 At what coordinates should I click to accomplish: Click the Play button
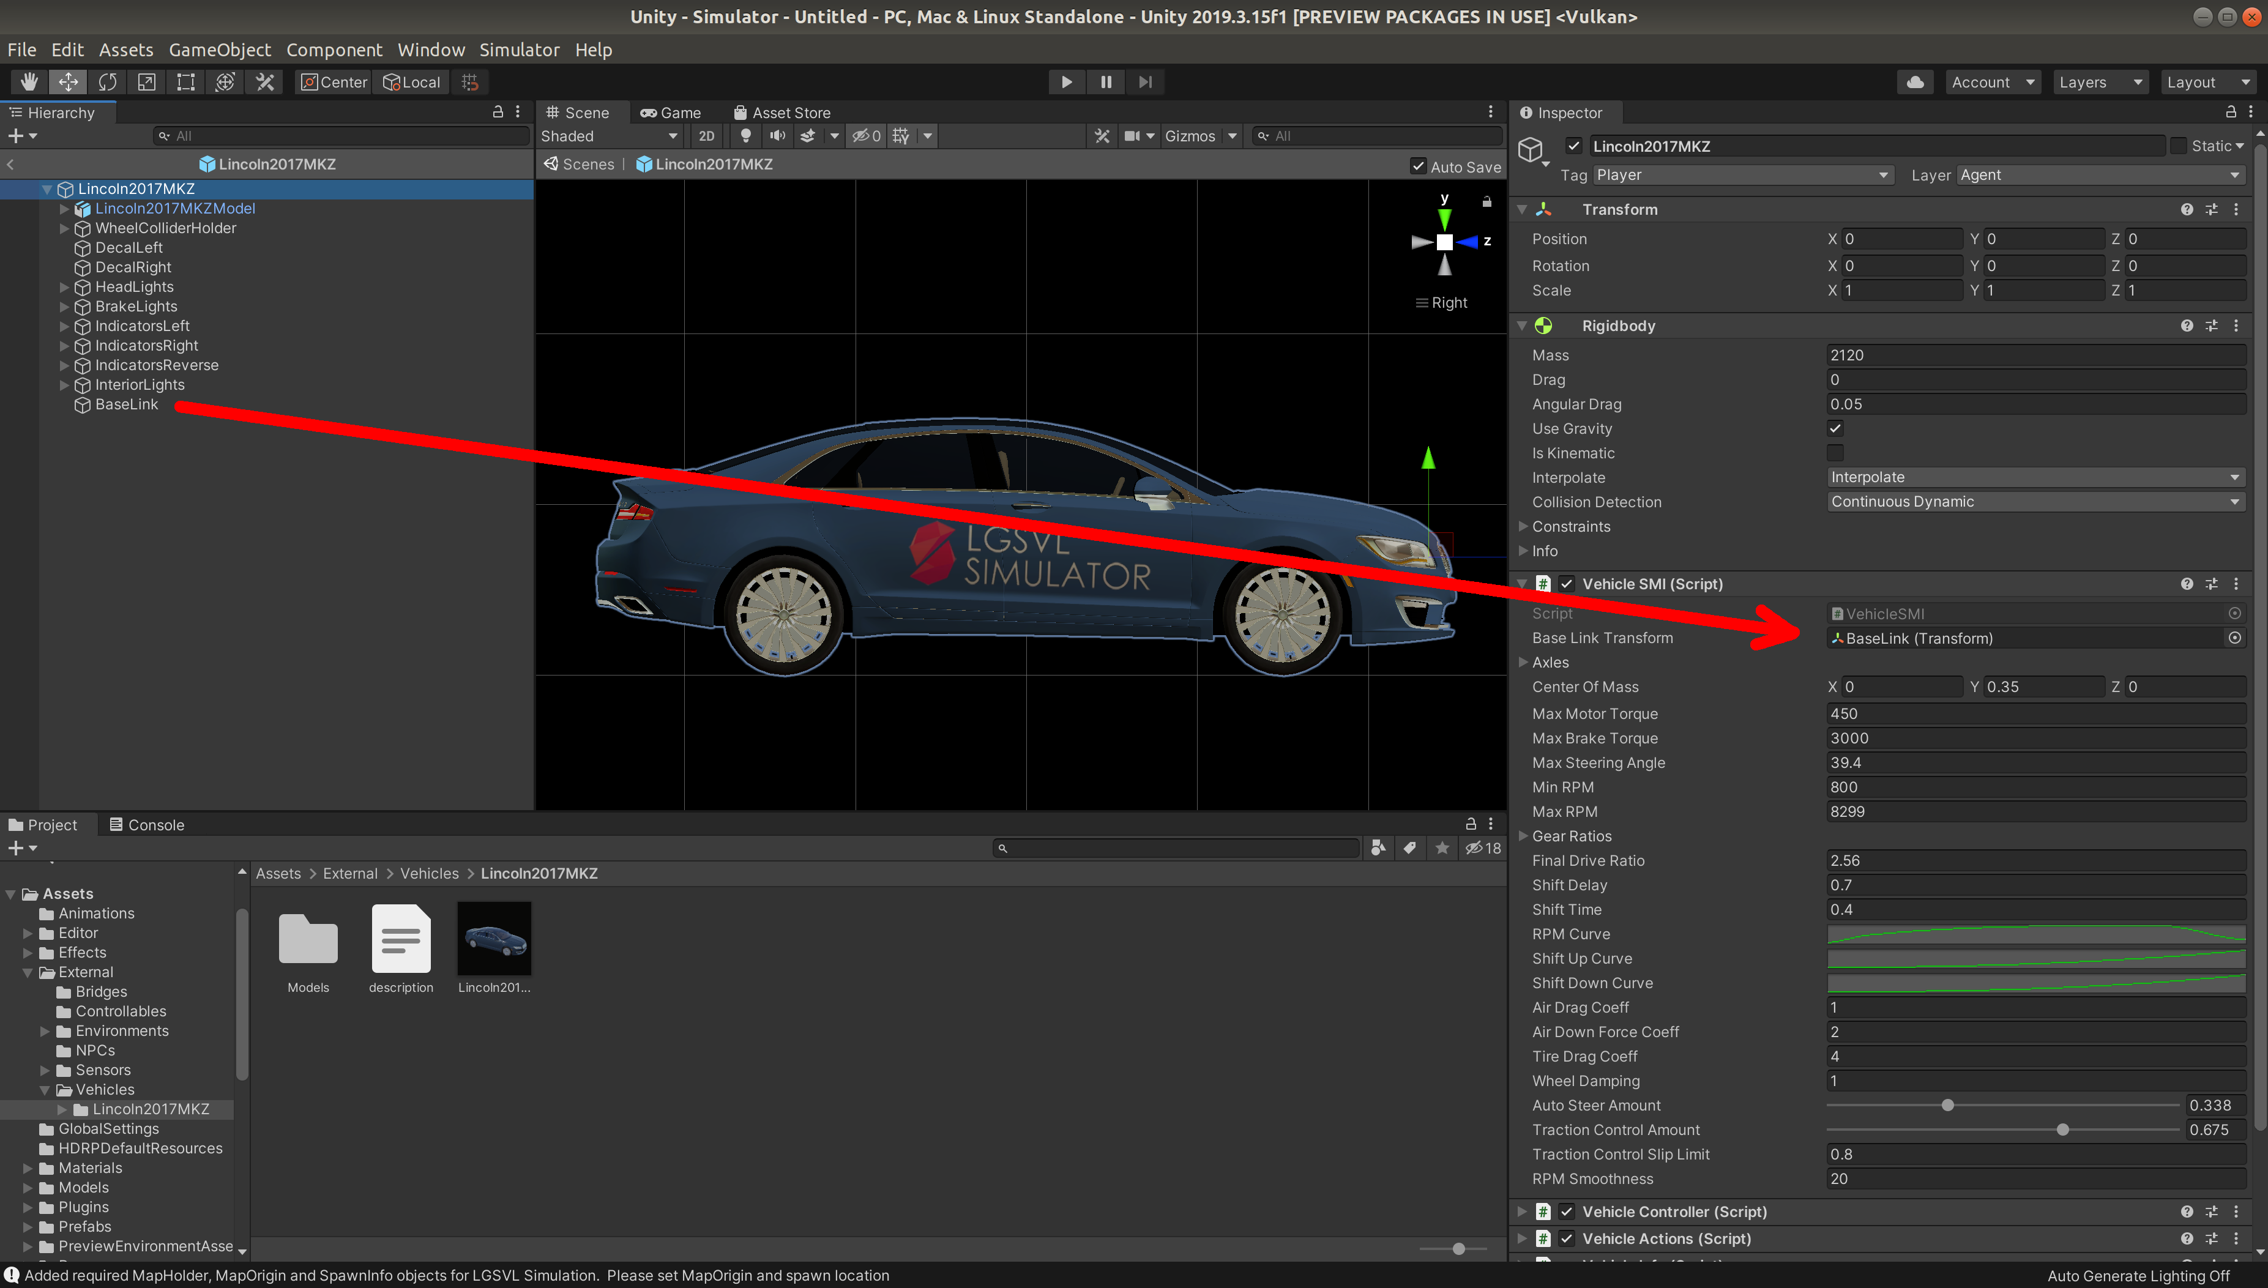1067,82
